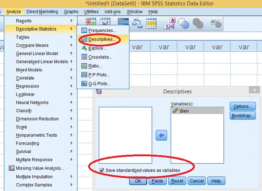Open the Direct Marketing menu
The width and height of the screenshot is (262, 191).
42,12
